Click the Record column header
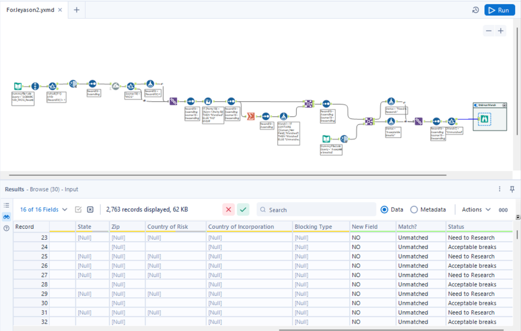This screenshot has width=521, height=331. 31,226
